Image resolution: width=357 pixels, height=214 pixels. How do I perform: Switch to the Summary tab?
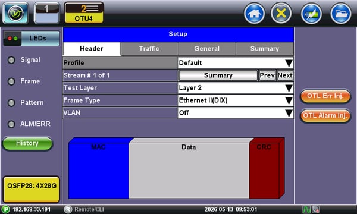pyautogui.click(x=265, y=49)
